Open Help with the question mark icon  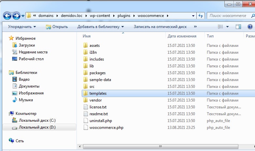pyautogui.click(x=250, y=27)
